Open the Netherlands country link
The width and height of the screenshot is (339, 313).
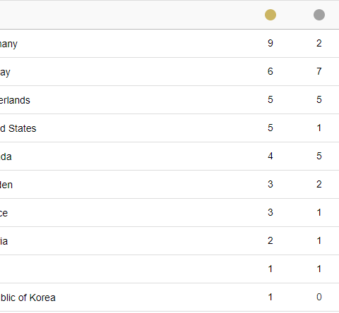pyautogui.click(x=15, y=100)
